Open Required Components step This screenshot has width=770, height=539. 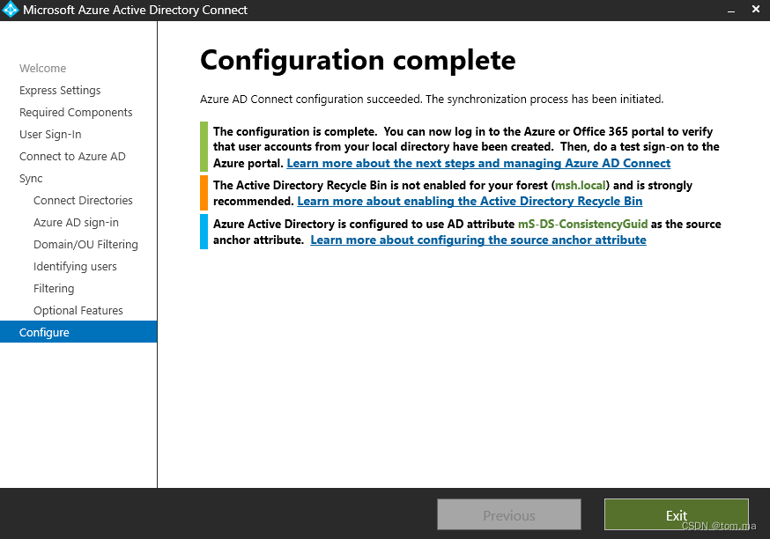76,113
